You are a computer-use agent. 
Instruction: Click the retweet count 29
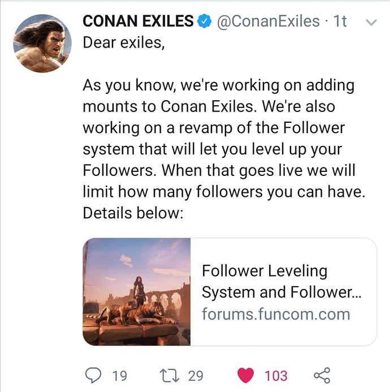195,376
